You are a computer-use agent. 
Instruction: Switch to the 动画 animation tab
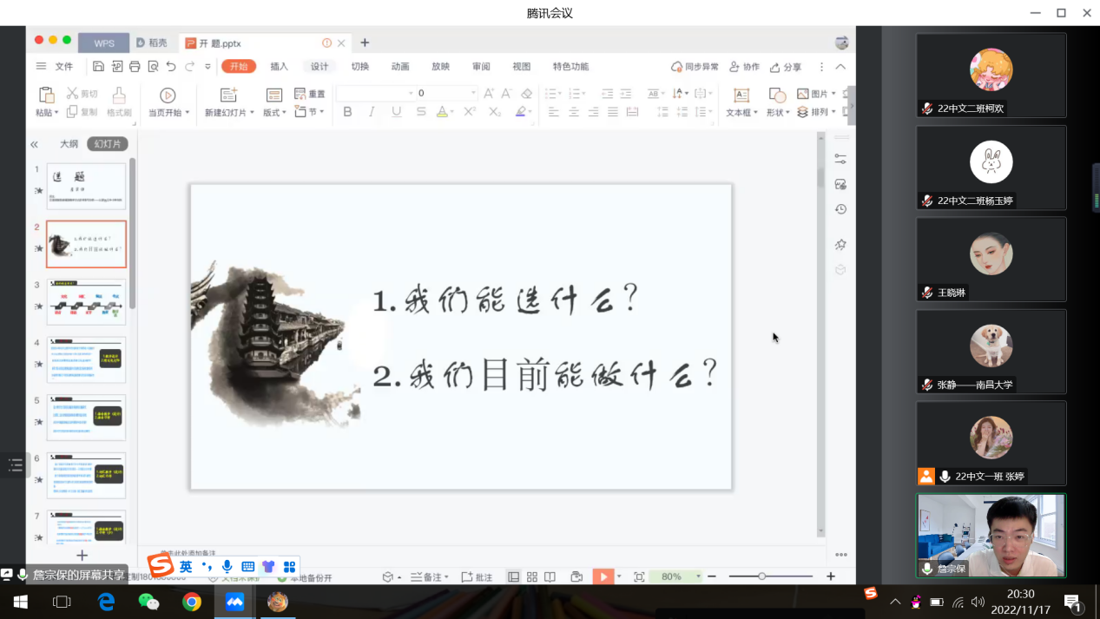[x=400, y=67]
